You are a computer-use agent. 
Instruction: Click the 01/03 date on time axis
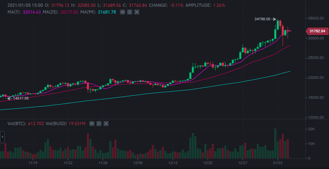pos(277,163)
